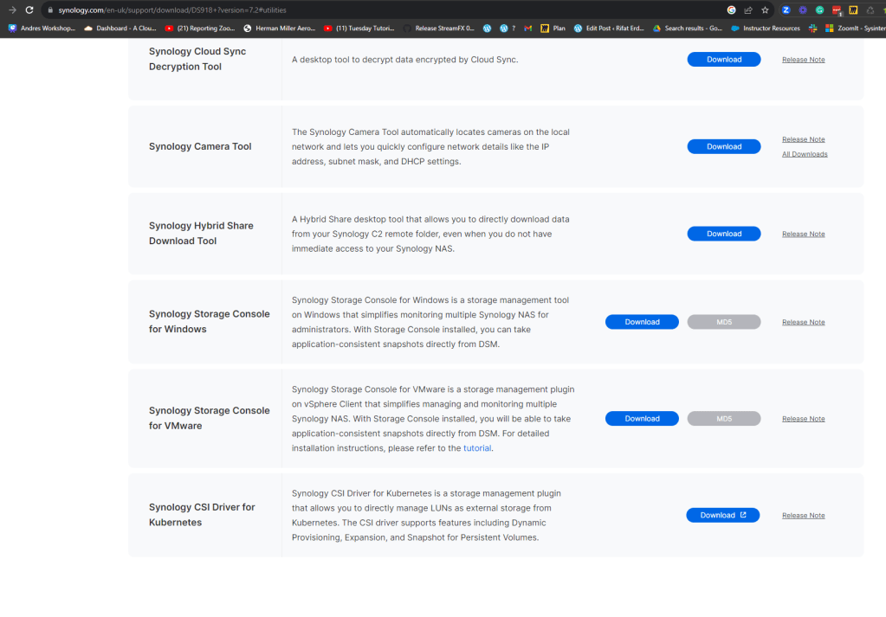Click the Synology CSI Driver for Kubernetes title
The image size is (886, 617).
(x=202, y=514)
